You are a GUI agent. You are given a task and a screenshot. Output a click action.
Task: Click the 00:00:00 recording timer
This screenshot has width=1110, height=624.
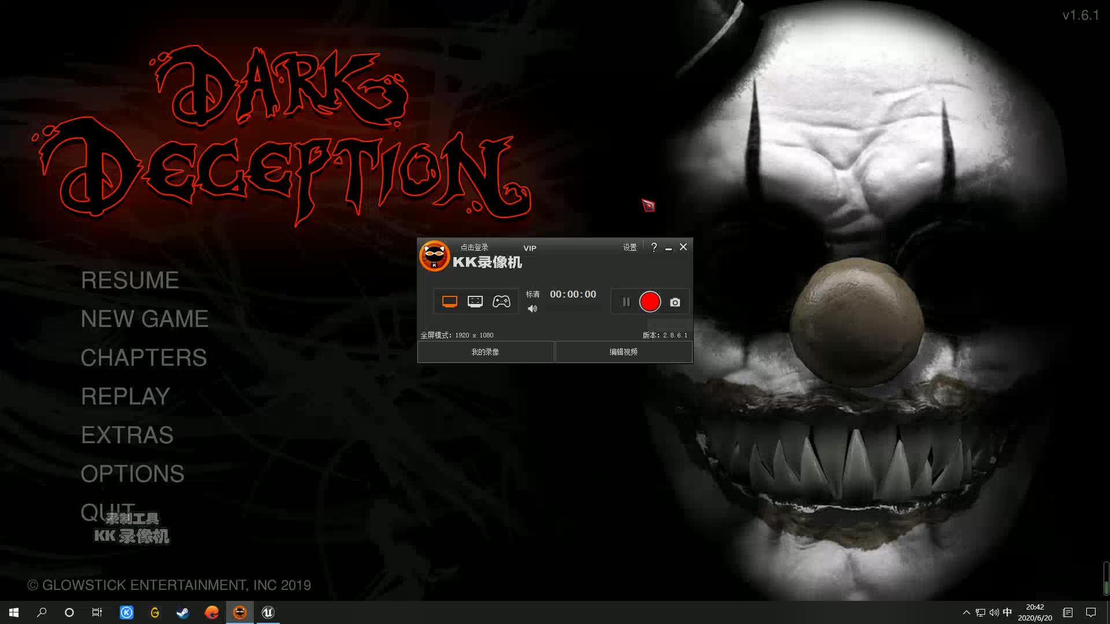click(573, 294)
